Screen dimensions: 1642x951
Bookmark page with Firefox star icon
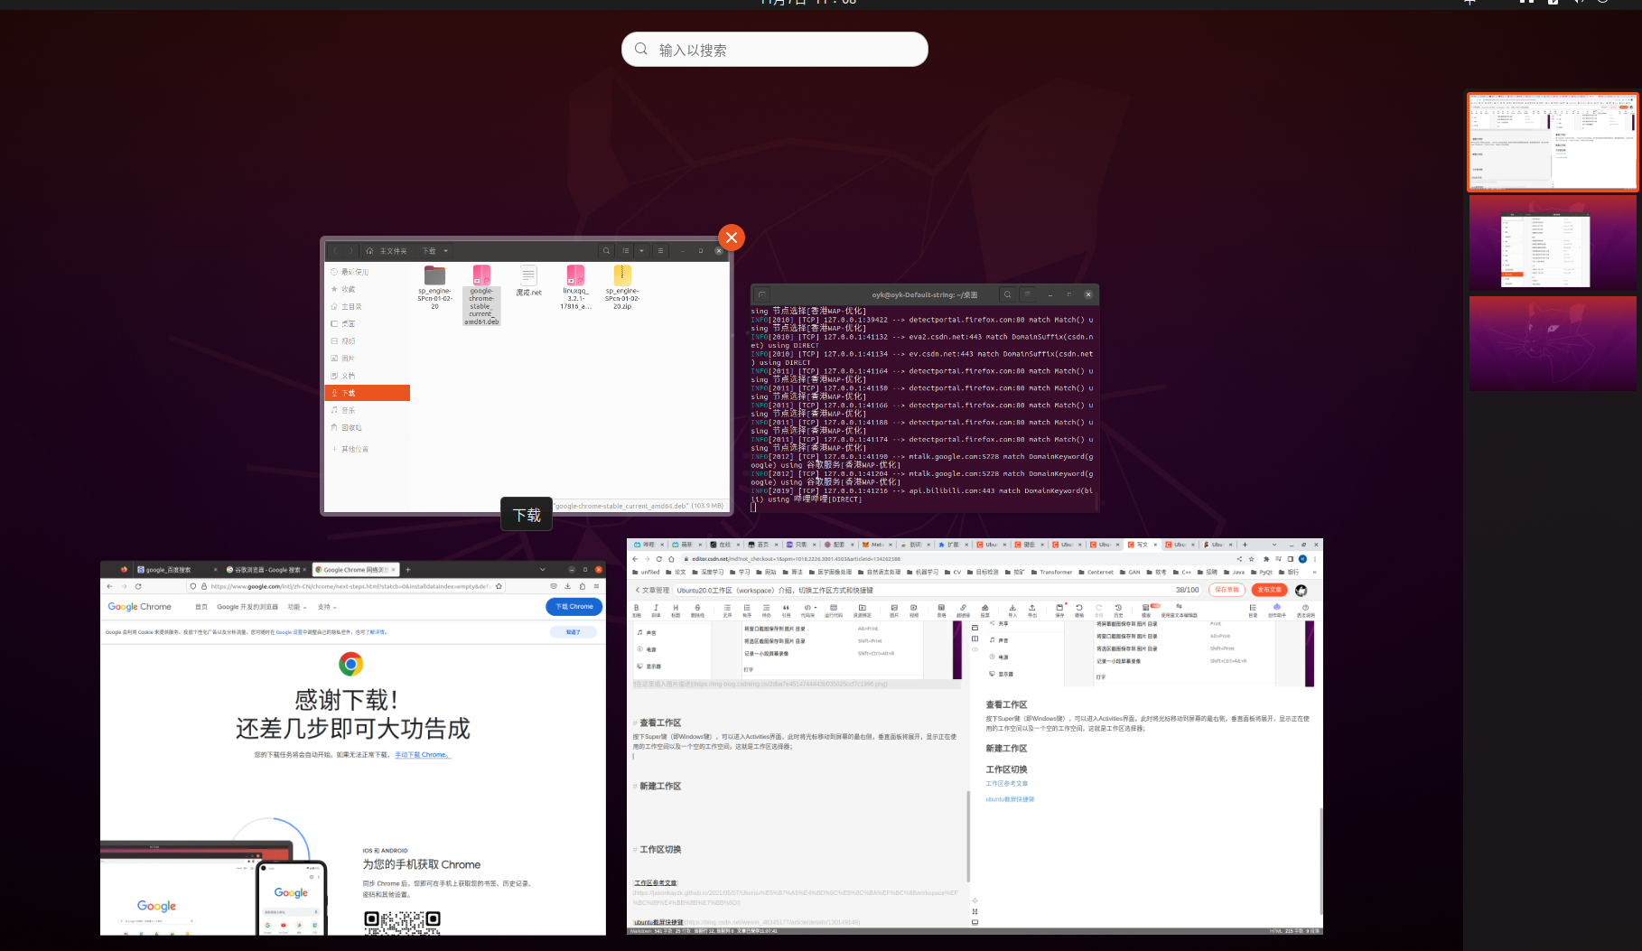499,586
